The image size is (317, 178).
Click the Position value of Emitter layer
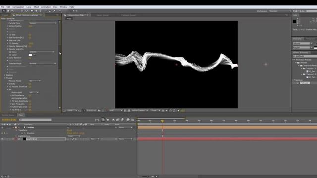coord(76,133)
